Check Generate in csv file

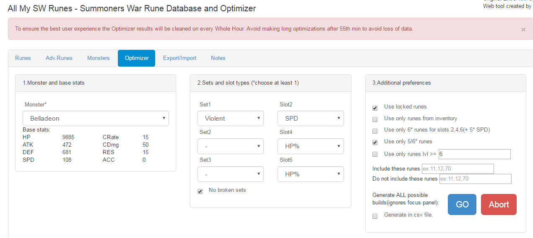(x=375, y=216)
